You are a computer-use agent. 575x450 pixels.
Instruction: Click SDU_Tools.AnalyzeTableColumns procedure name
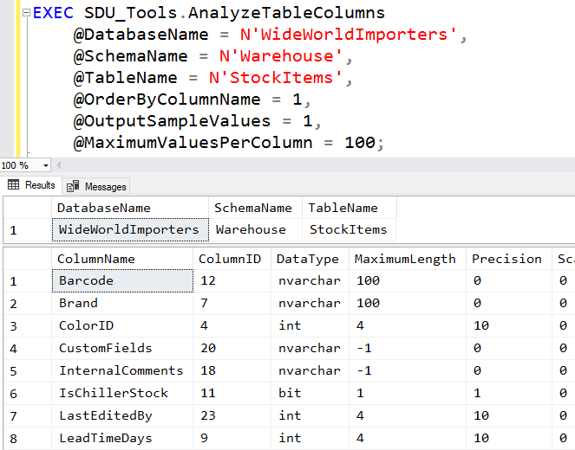point(234,13)
